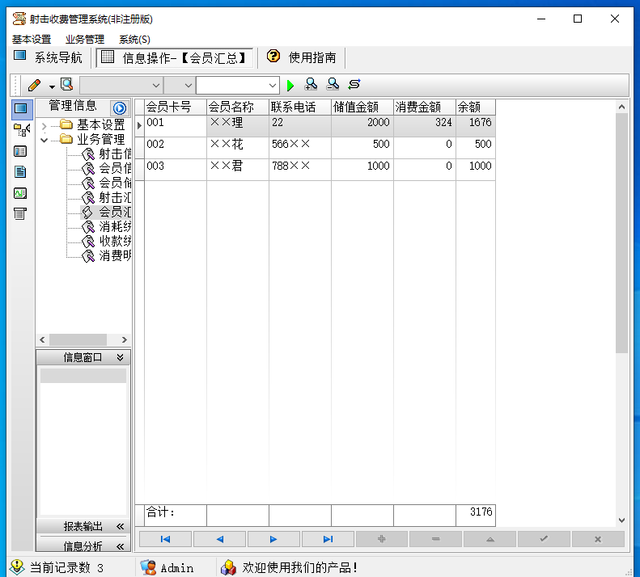This screenshot has width=640, height=577.
Task: Click the 联系电话 column header
Action: point(300,107)
